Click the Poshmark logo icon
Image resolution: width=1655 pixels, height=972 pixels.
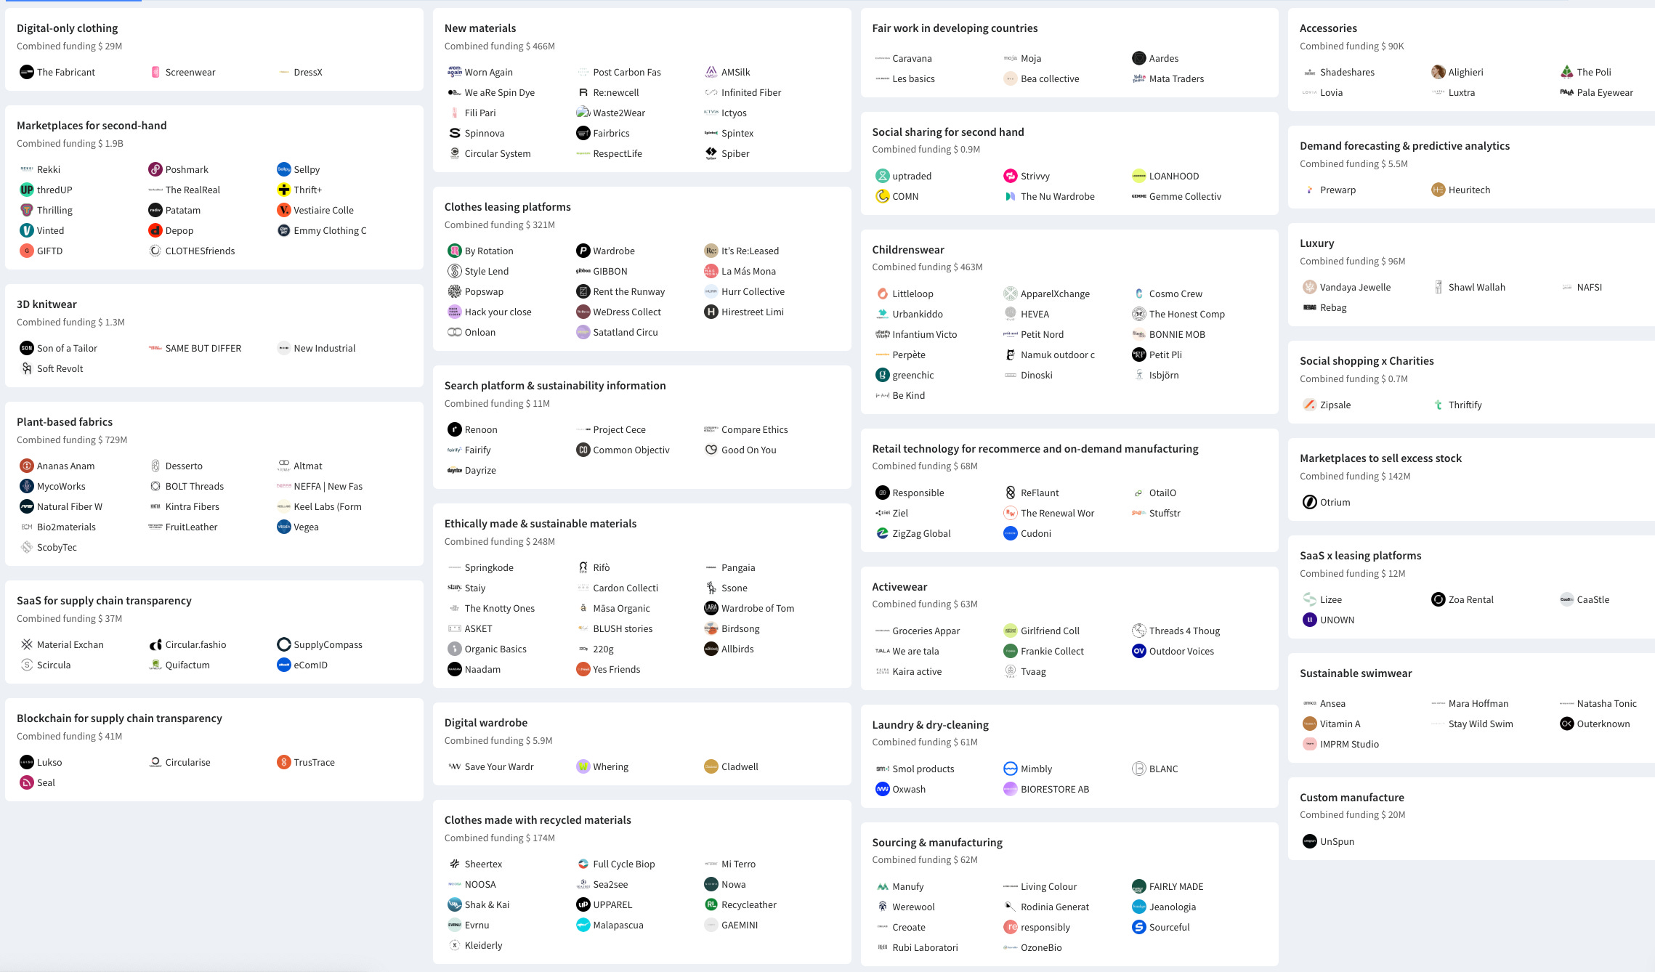[155, 169]
